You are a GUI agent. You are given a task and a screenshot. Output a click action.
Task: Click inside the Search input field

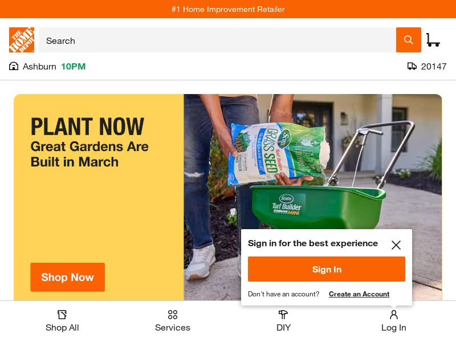click(x=217, y=40)
